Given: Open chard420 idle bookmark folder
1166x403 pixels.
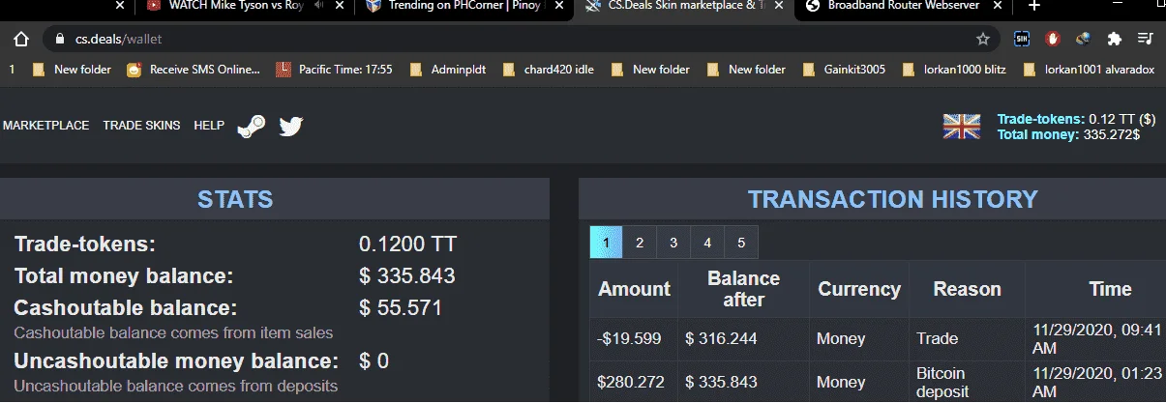Looking at the screenshot, I should [549, 70].
